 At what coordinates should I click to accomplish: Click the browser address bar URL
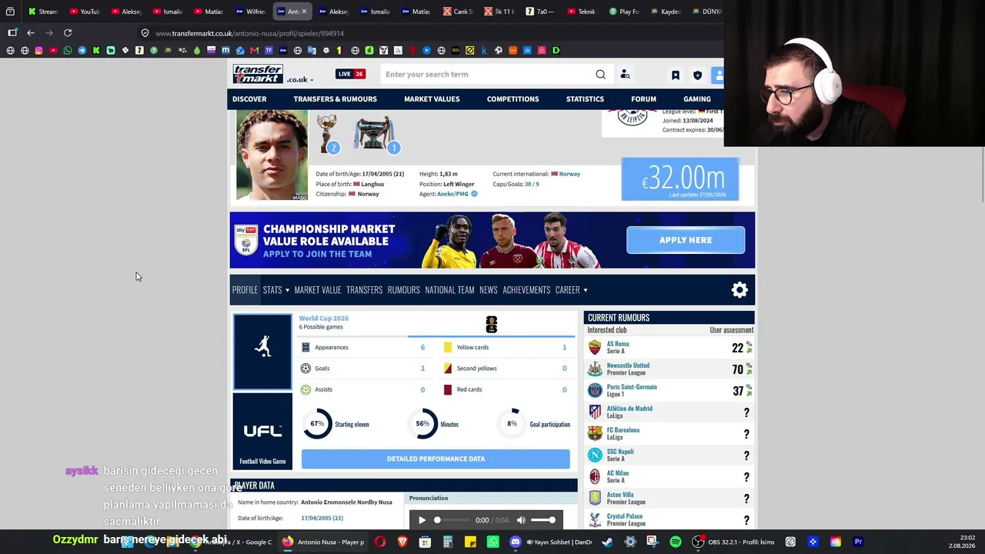click(x=249, y=33)
